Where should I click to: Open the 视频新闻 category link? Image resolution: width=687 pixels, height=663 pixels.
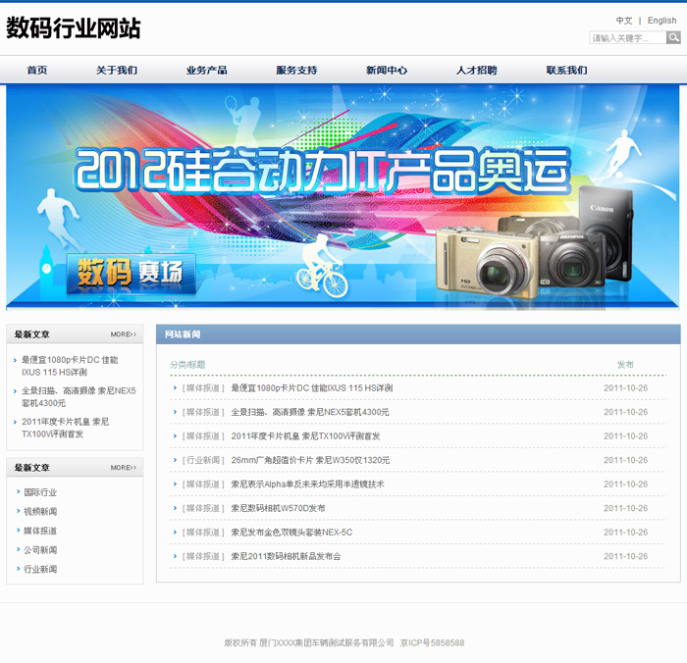pyautogui.click(x=40, y=512)
